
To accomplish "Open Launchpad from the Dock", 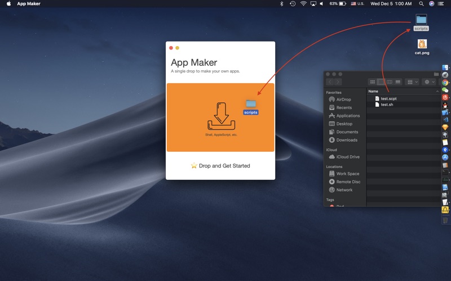I will coord(445,75).
